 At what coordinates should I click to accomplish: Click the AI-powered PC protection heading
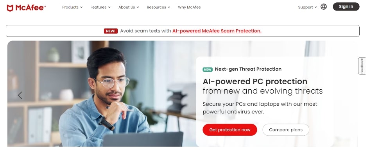[x=255, y=82]
